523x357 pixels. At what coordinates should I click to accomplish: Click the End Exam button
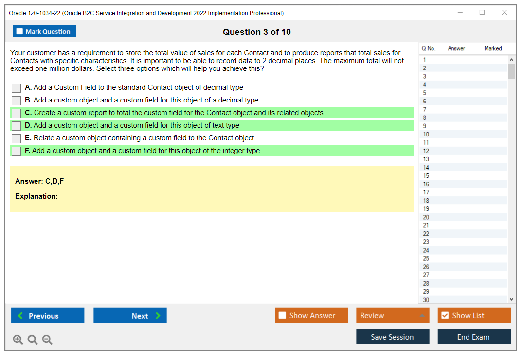474,337
